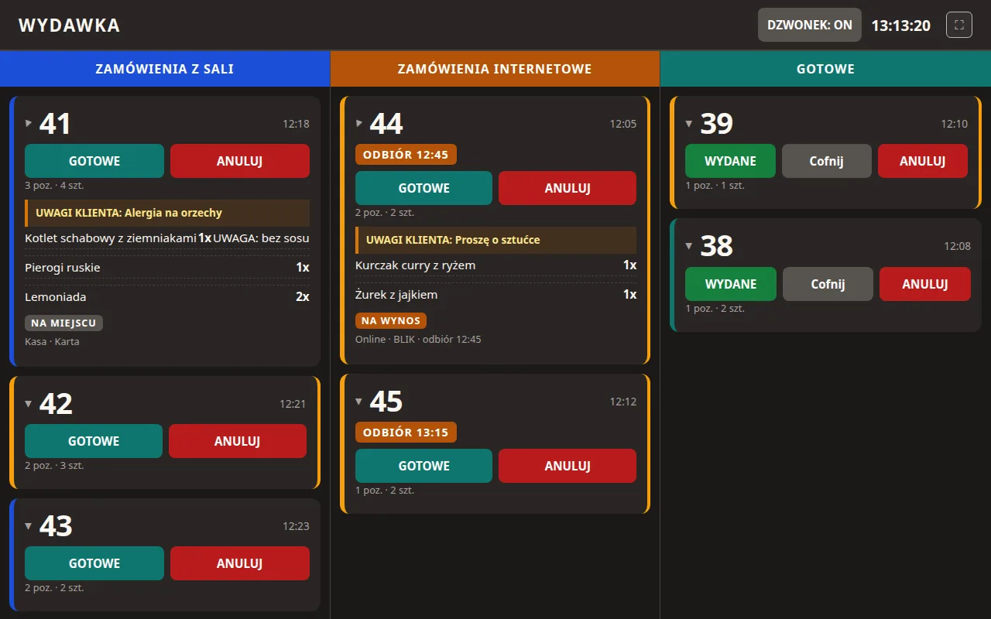Toggle fullscreen mode icon

[959, 25]
